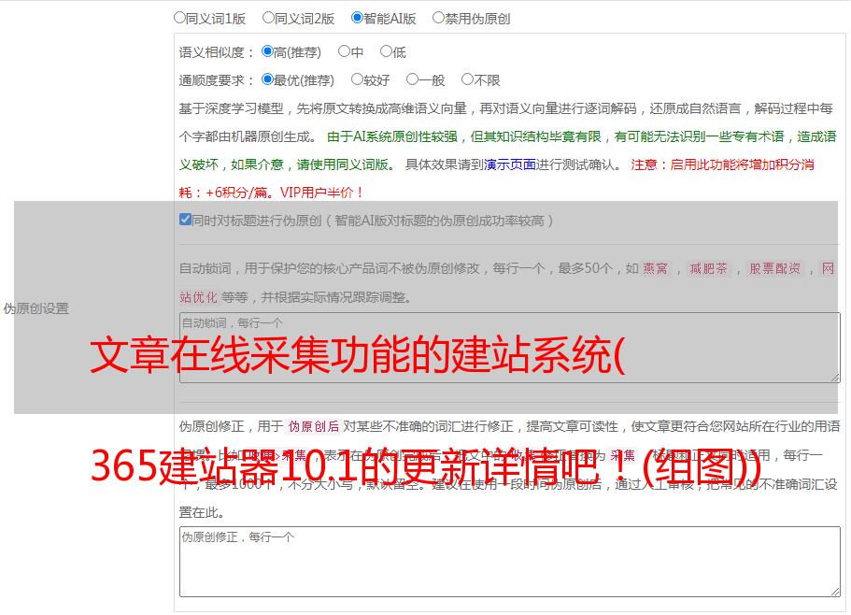851x615 pixels.
Task: Choose the 智能AI版 radio option
Action: (357, 18)
